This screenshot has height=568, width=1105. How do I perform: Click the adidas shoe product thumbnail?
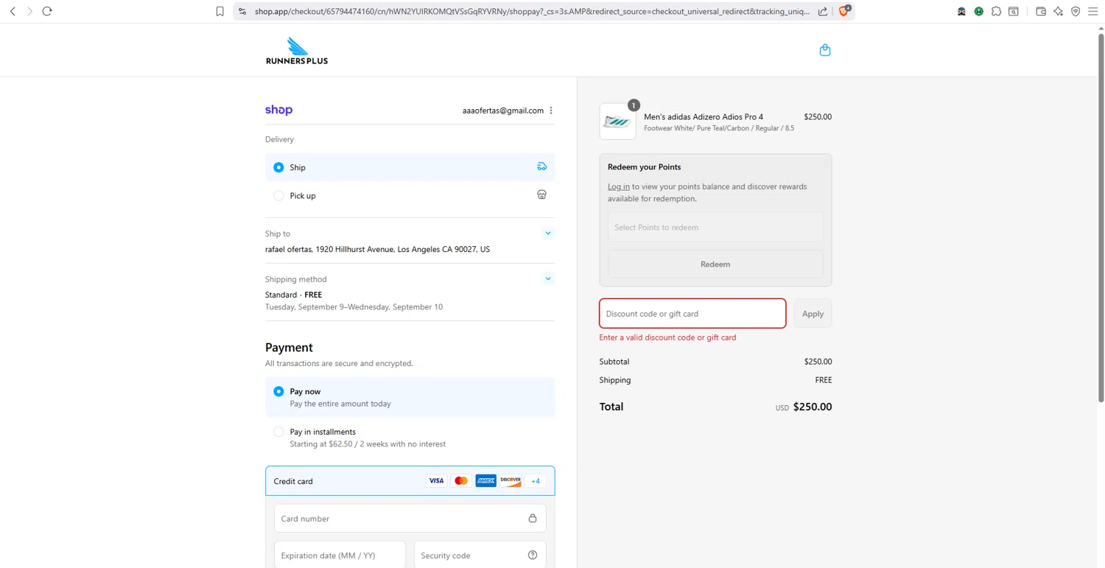(617, 122)
